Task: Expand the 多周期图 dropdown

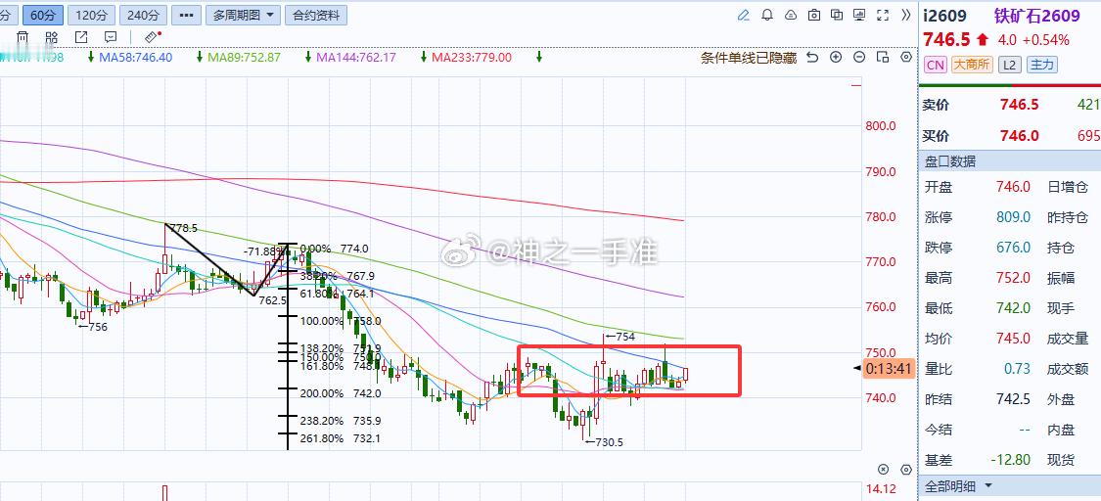Action: tap(243, 15)
